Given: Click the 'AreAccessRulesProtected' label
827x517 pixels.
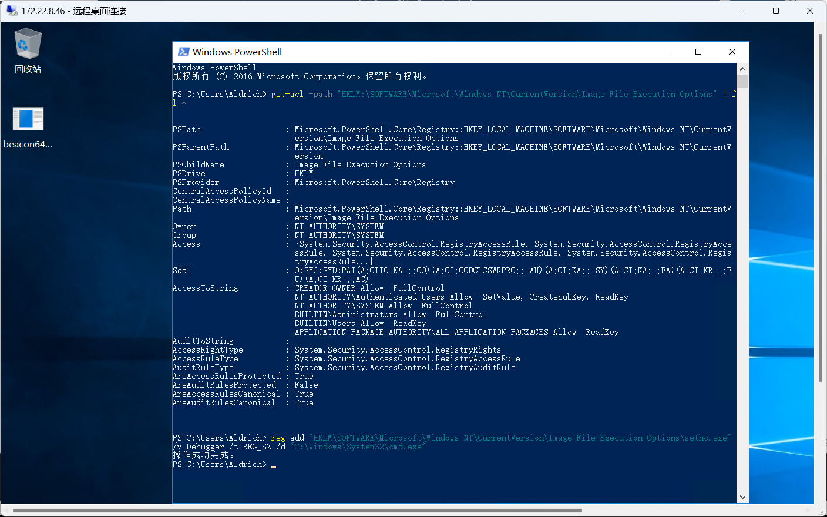Looking at the screenshot, I should tap(227, 376).
